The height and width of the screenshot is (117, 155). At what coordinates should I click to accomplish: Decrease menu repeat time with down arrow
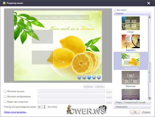pos(44,108)
